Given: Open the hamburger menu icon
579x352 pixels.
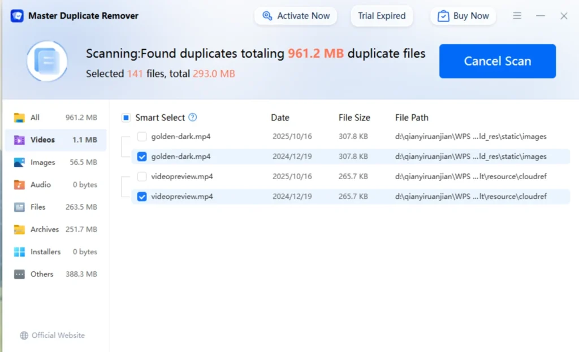Looking at the screenshot, I should [x=517, y=16].
